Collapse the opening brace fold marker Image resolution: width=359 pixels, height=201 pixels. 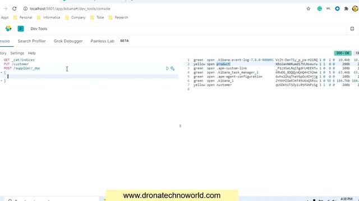1,73
